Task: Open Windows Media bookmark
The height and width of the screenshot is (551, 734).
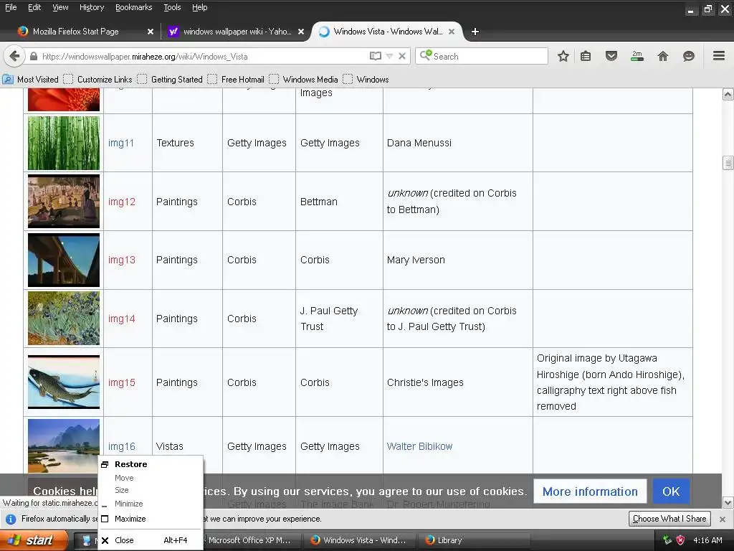Action: (303, 79)
